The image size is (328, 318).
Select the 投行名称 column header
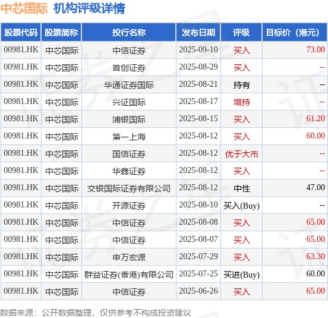pyautogui.click(x=129, y=33)
